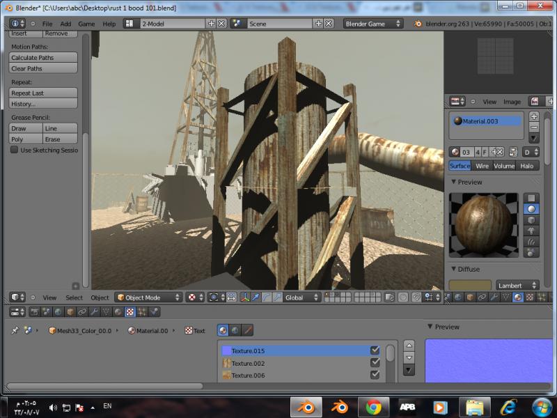Open the File menu
Screen dimensions: 557x418
tap(47, 24)
